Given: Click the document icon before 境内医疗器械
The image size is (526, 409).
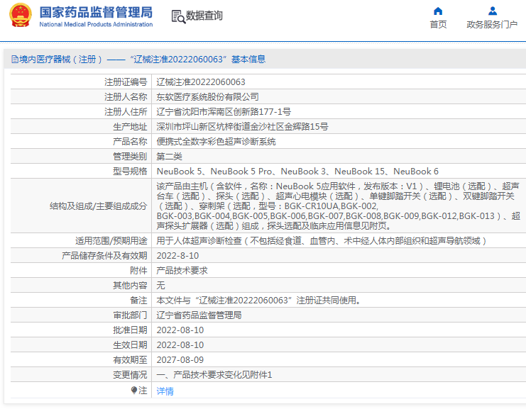Looking at the screenshot, I should tap(15, 60).
